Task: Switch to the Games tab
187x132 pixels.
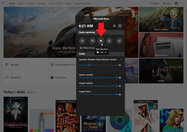Action: (31, 3)
